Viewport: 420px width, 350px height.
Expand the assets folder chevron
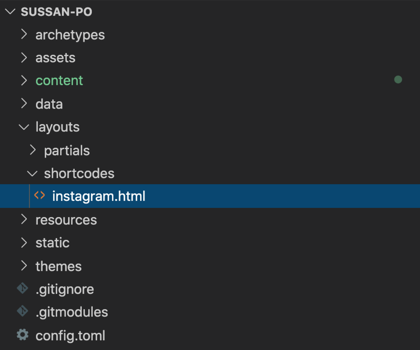point(24,57)
